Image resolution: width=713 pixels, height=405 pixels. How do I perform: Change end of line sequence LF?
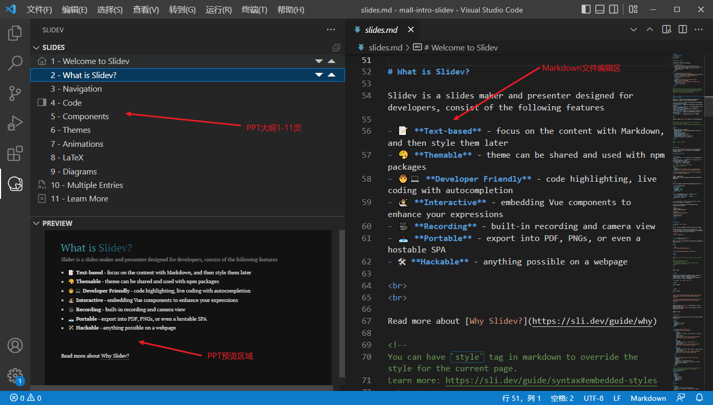pos(617,398)
